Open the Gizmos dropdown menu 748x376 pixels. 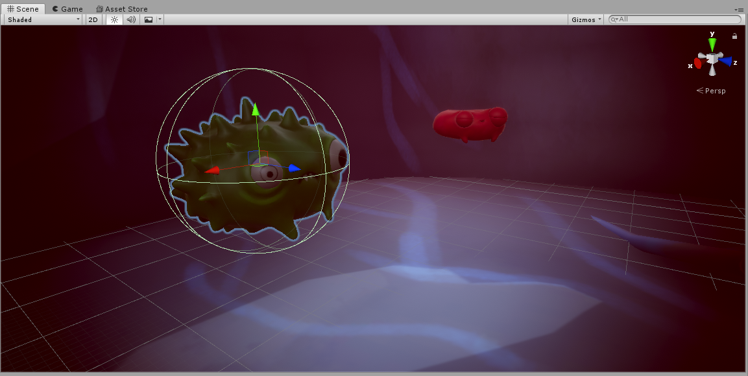pyautogui.click(x=586, y=19)
